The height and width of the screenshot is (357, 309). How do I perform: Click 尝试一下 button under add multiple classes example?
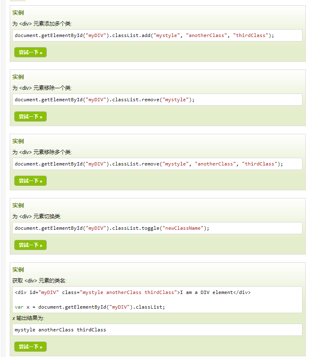click(30, 52)
